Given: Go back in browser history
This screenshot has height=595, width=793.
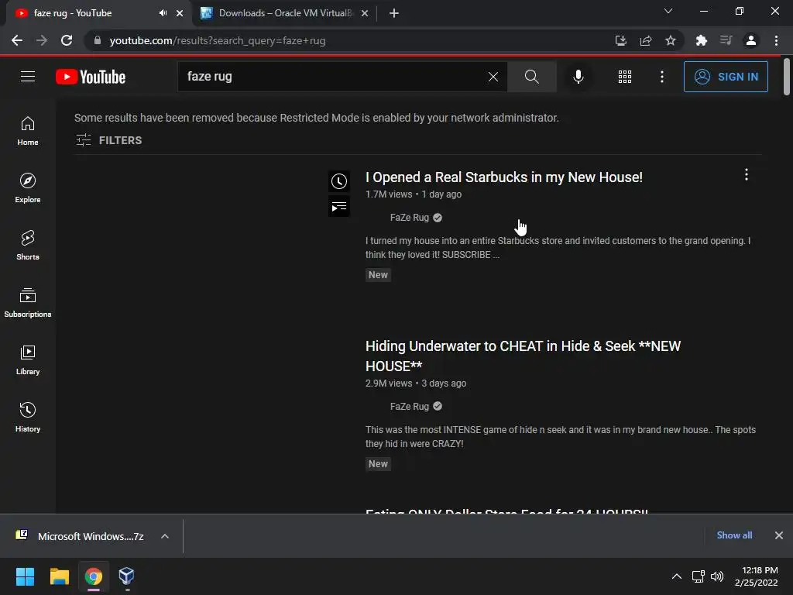Looking at the screenshot, I should (x=17, y=40).
